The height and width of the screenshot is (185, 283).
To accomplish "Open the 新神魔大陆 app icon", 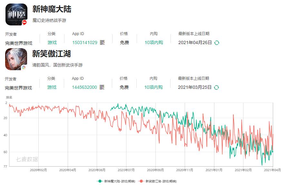I will click(x=16, y=14).
